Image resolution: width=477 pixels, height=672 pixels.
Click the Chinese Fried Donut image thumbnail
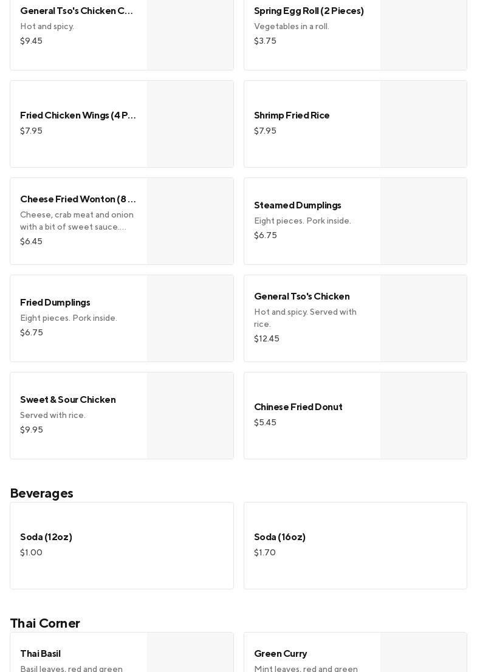pos(424,416)
